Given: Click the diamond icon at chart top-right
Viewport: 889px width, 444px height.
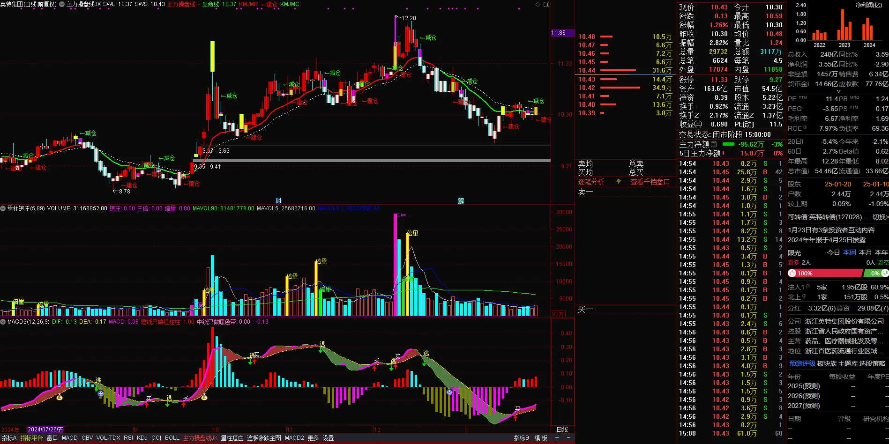Looking at the screenshot, I should tap(538, 4).
